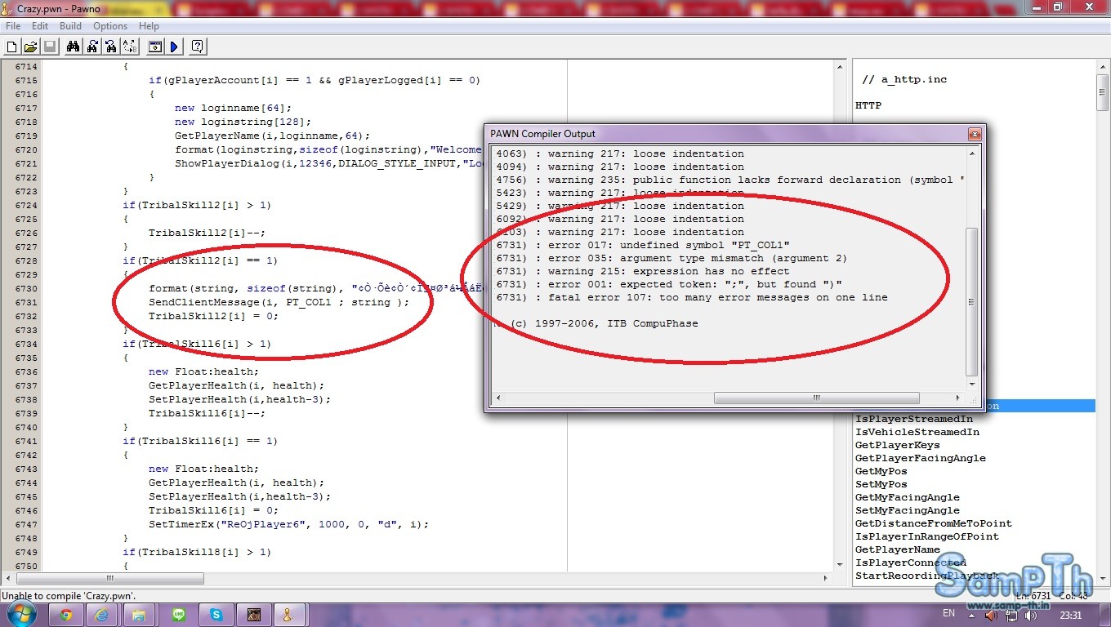The width and height of the screenshot is (1111, 627).
Task: Select SetMyPos in the function list
Action: pos(881,484)
